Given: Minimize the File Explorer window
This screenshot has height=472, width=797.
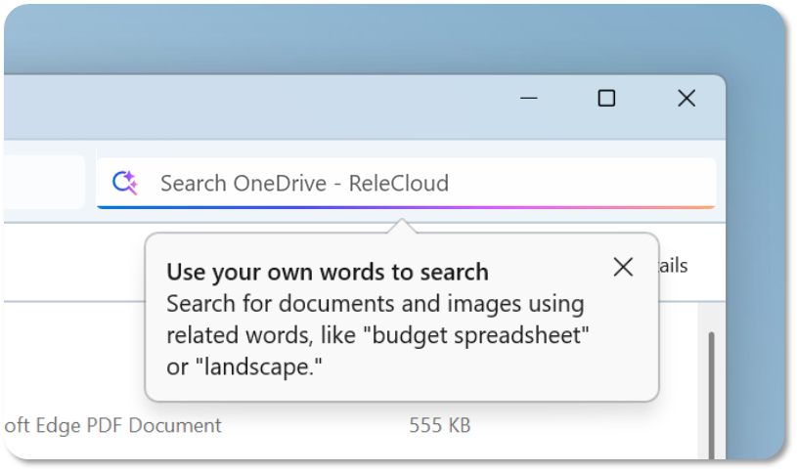Looking at the screenshot, I should click(529, 98).
